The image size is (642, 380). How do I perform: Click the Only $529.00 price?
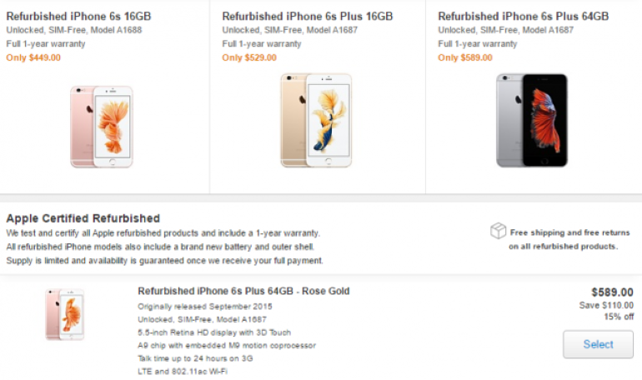(x=249, y=57)
